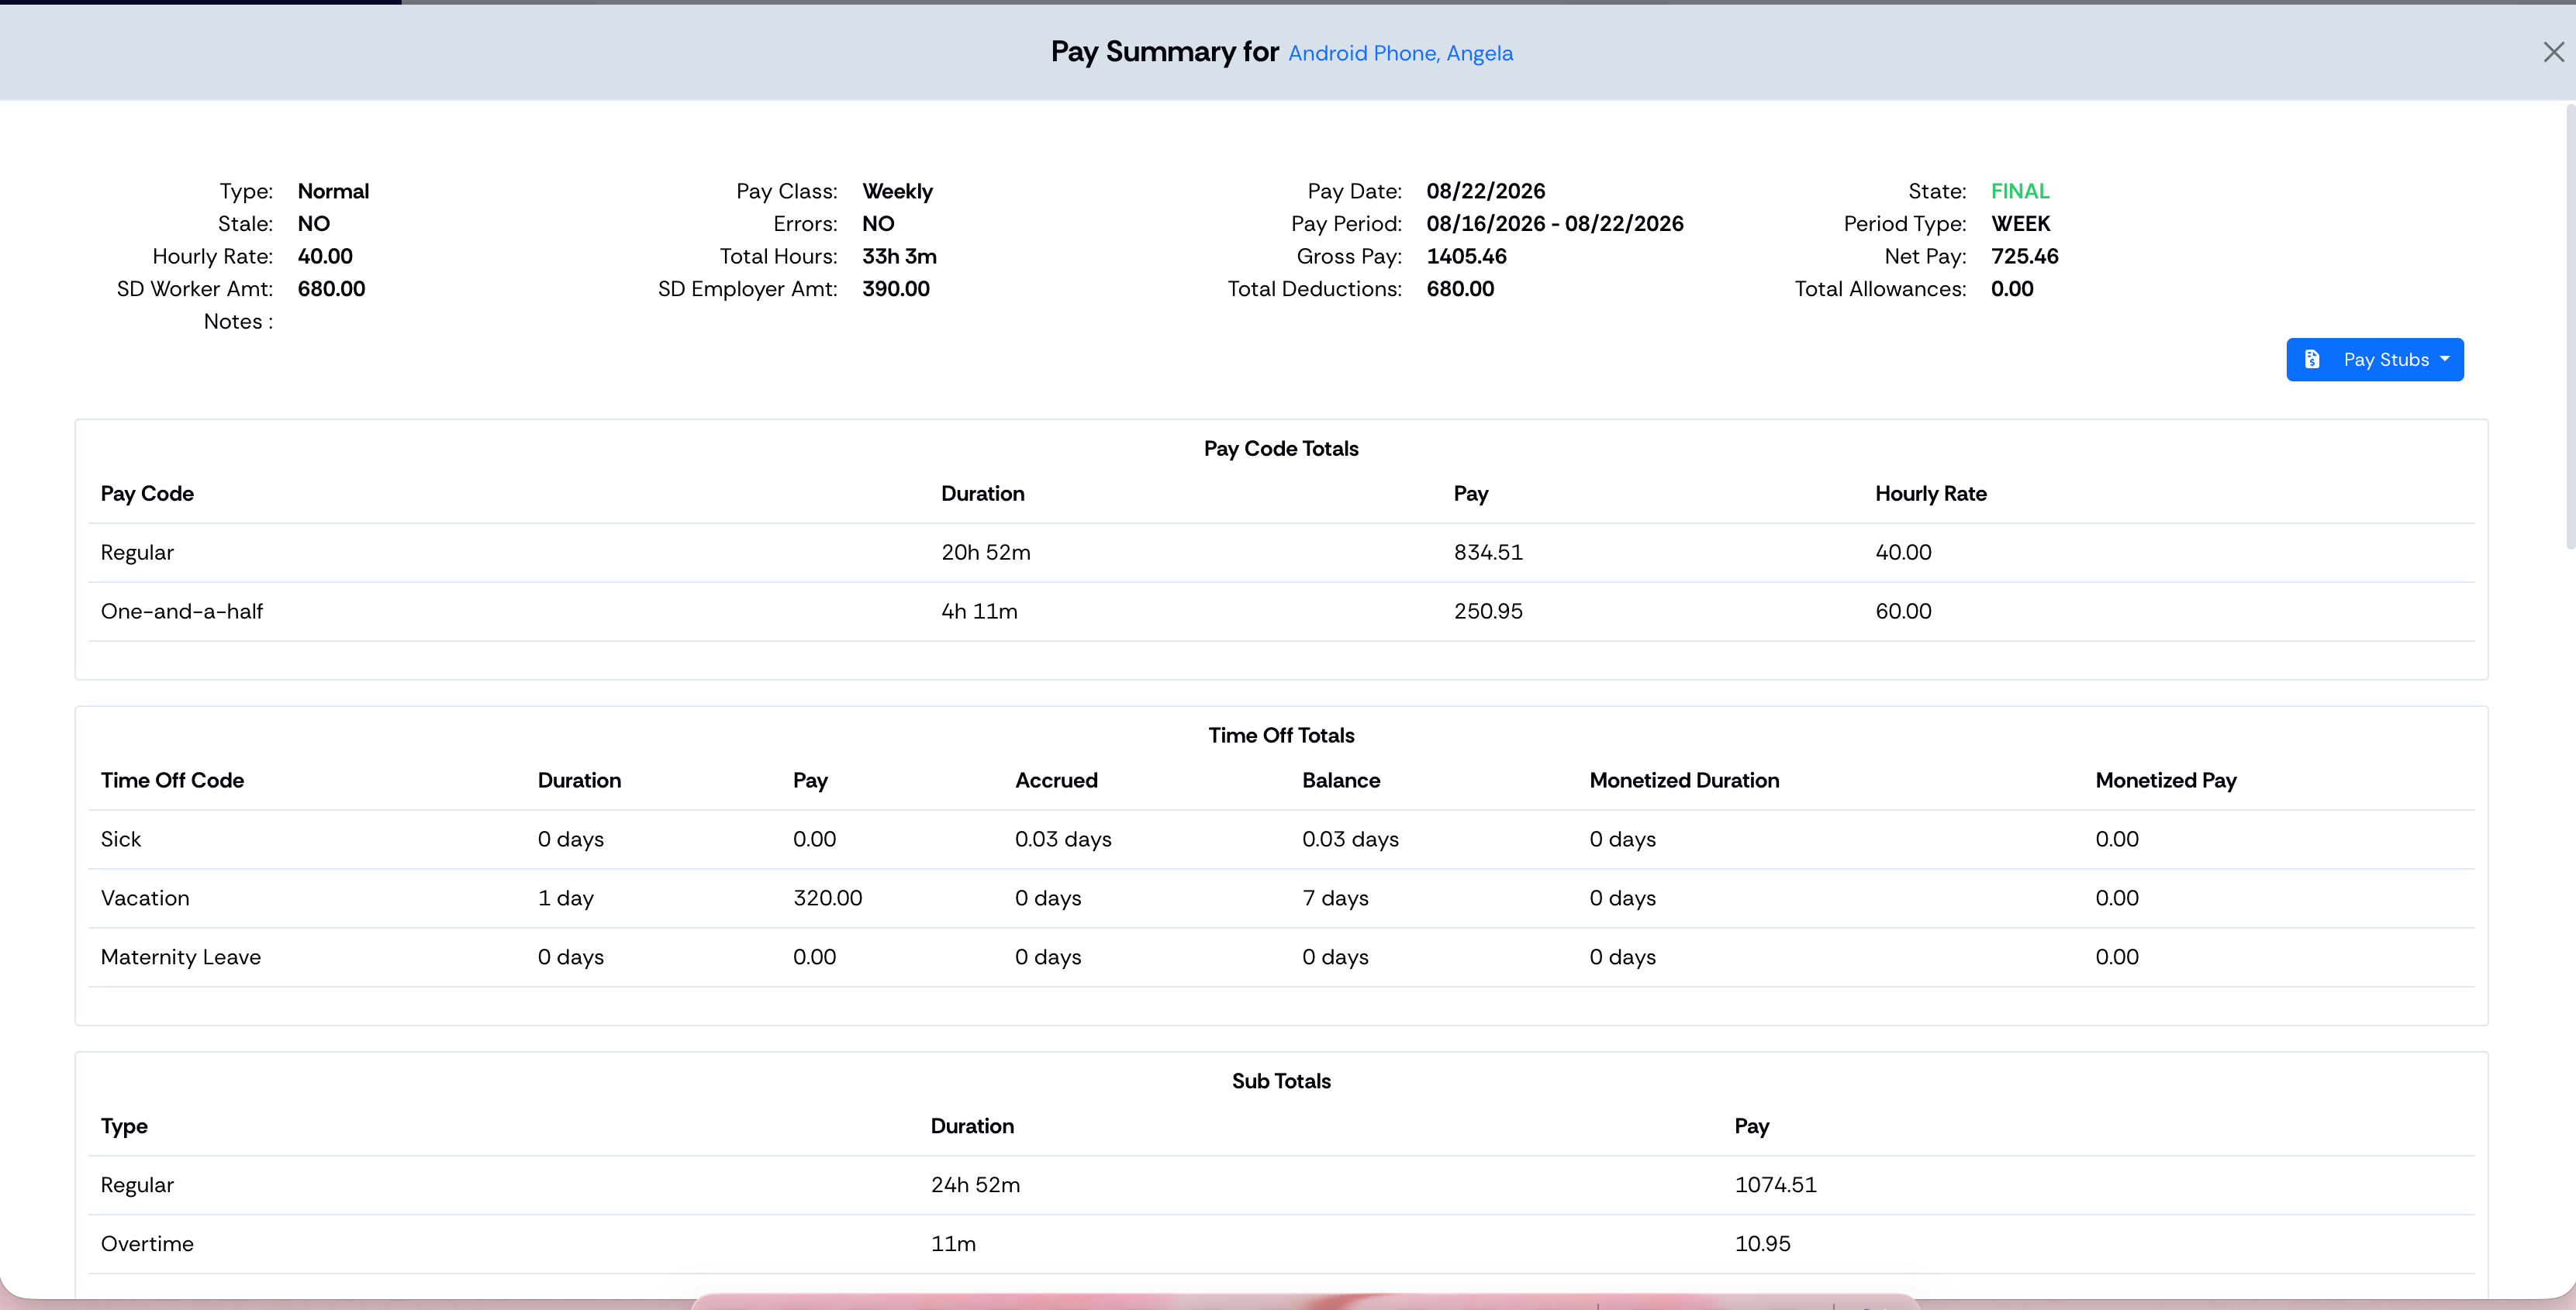
Task: Click the Sick time off row
Action: [x=1281, y=840]
